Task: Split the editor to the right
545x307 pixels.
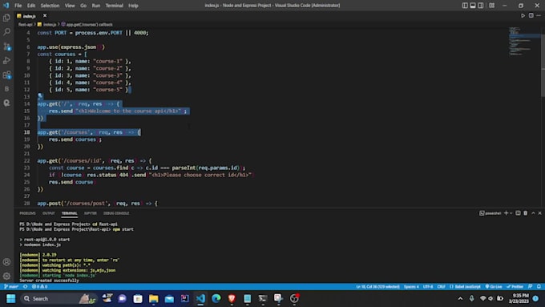Action: [531, 16]
